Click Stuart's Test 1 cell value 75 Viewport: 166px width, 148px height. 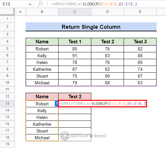tap(75, 76)
